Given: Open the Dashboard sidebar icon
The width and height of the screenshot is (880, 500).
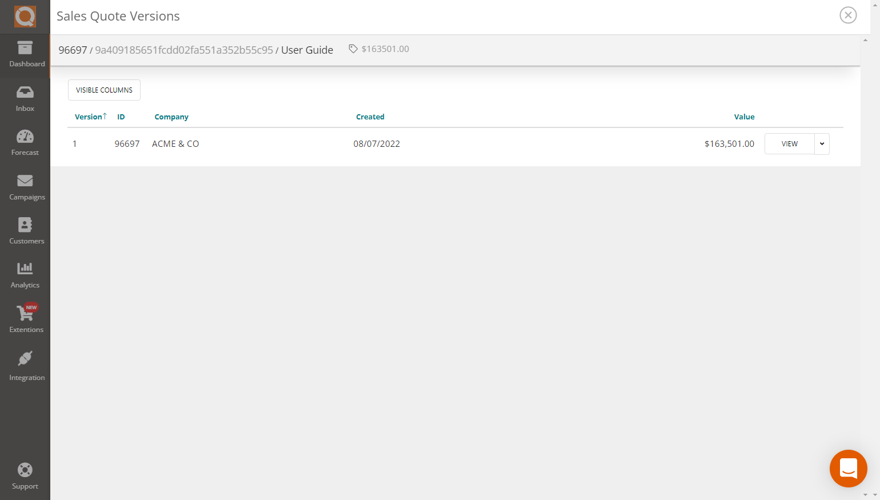Looking at the screenshot, I should point(25,49).
